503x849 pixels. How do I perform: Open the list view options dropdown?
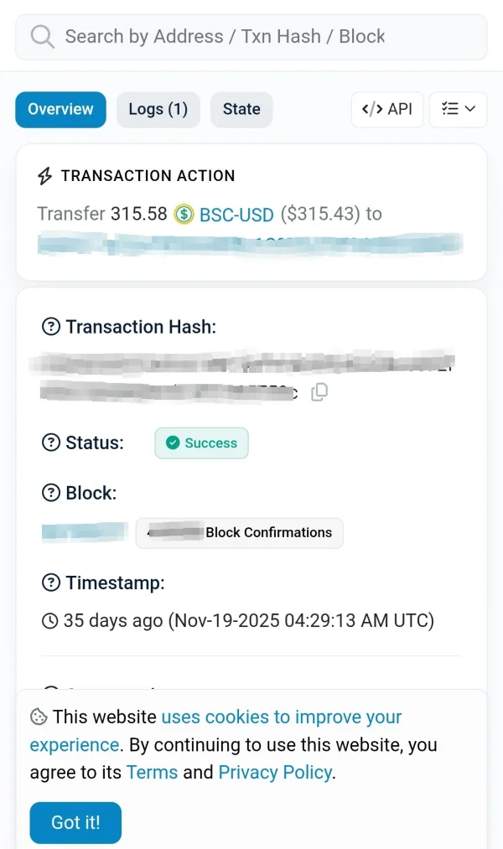(458, 109)
